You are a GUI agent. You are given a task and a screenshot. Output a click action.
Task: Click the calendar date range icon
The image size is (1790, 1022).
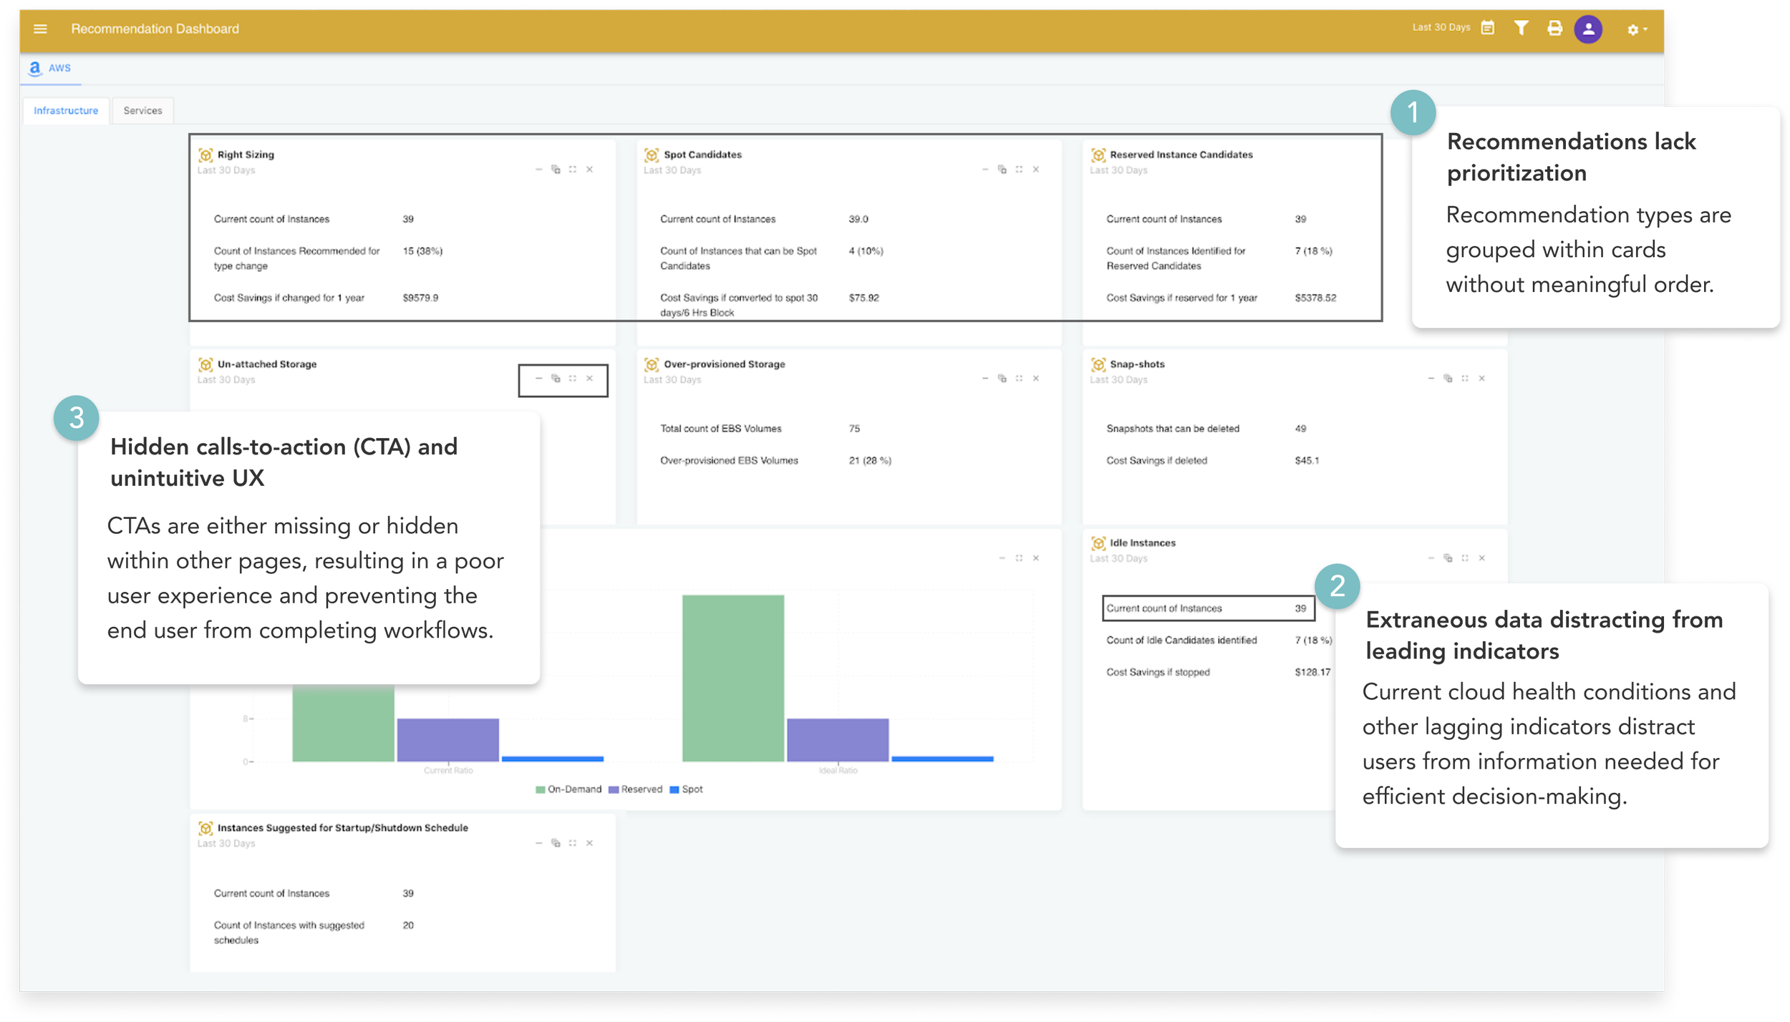click(x=1487, y=28)
